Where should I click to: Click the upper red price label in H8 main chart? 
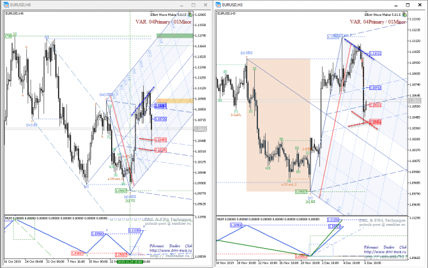160,140
